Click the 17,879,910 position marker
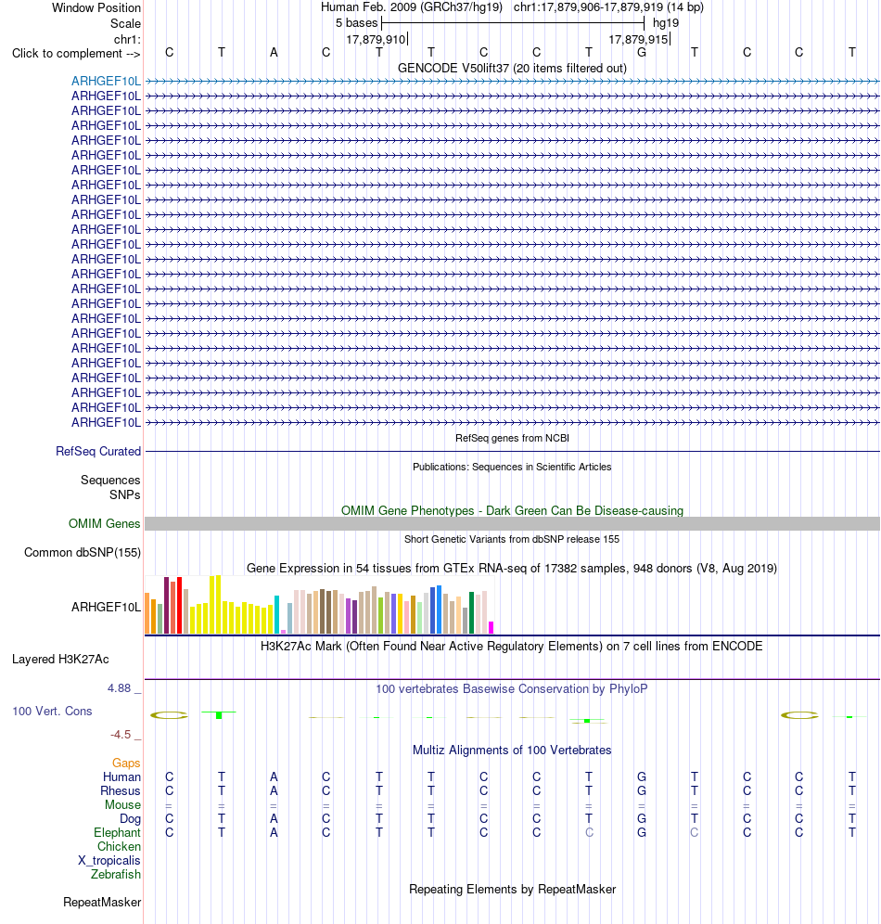The width and height of the screenshot is (881, 924). tap(376, 40)
